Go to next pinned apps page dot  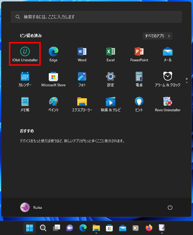point(187,82)
